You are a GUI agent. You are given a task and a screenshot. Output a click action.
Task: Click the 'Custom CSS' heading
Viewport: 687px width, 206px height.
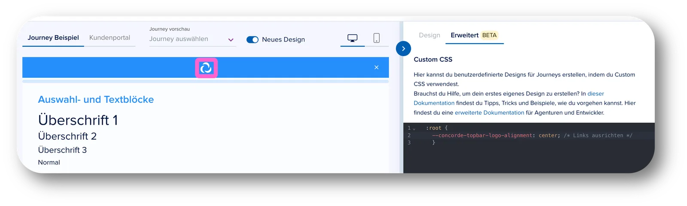coord(433,60)
